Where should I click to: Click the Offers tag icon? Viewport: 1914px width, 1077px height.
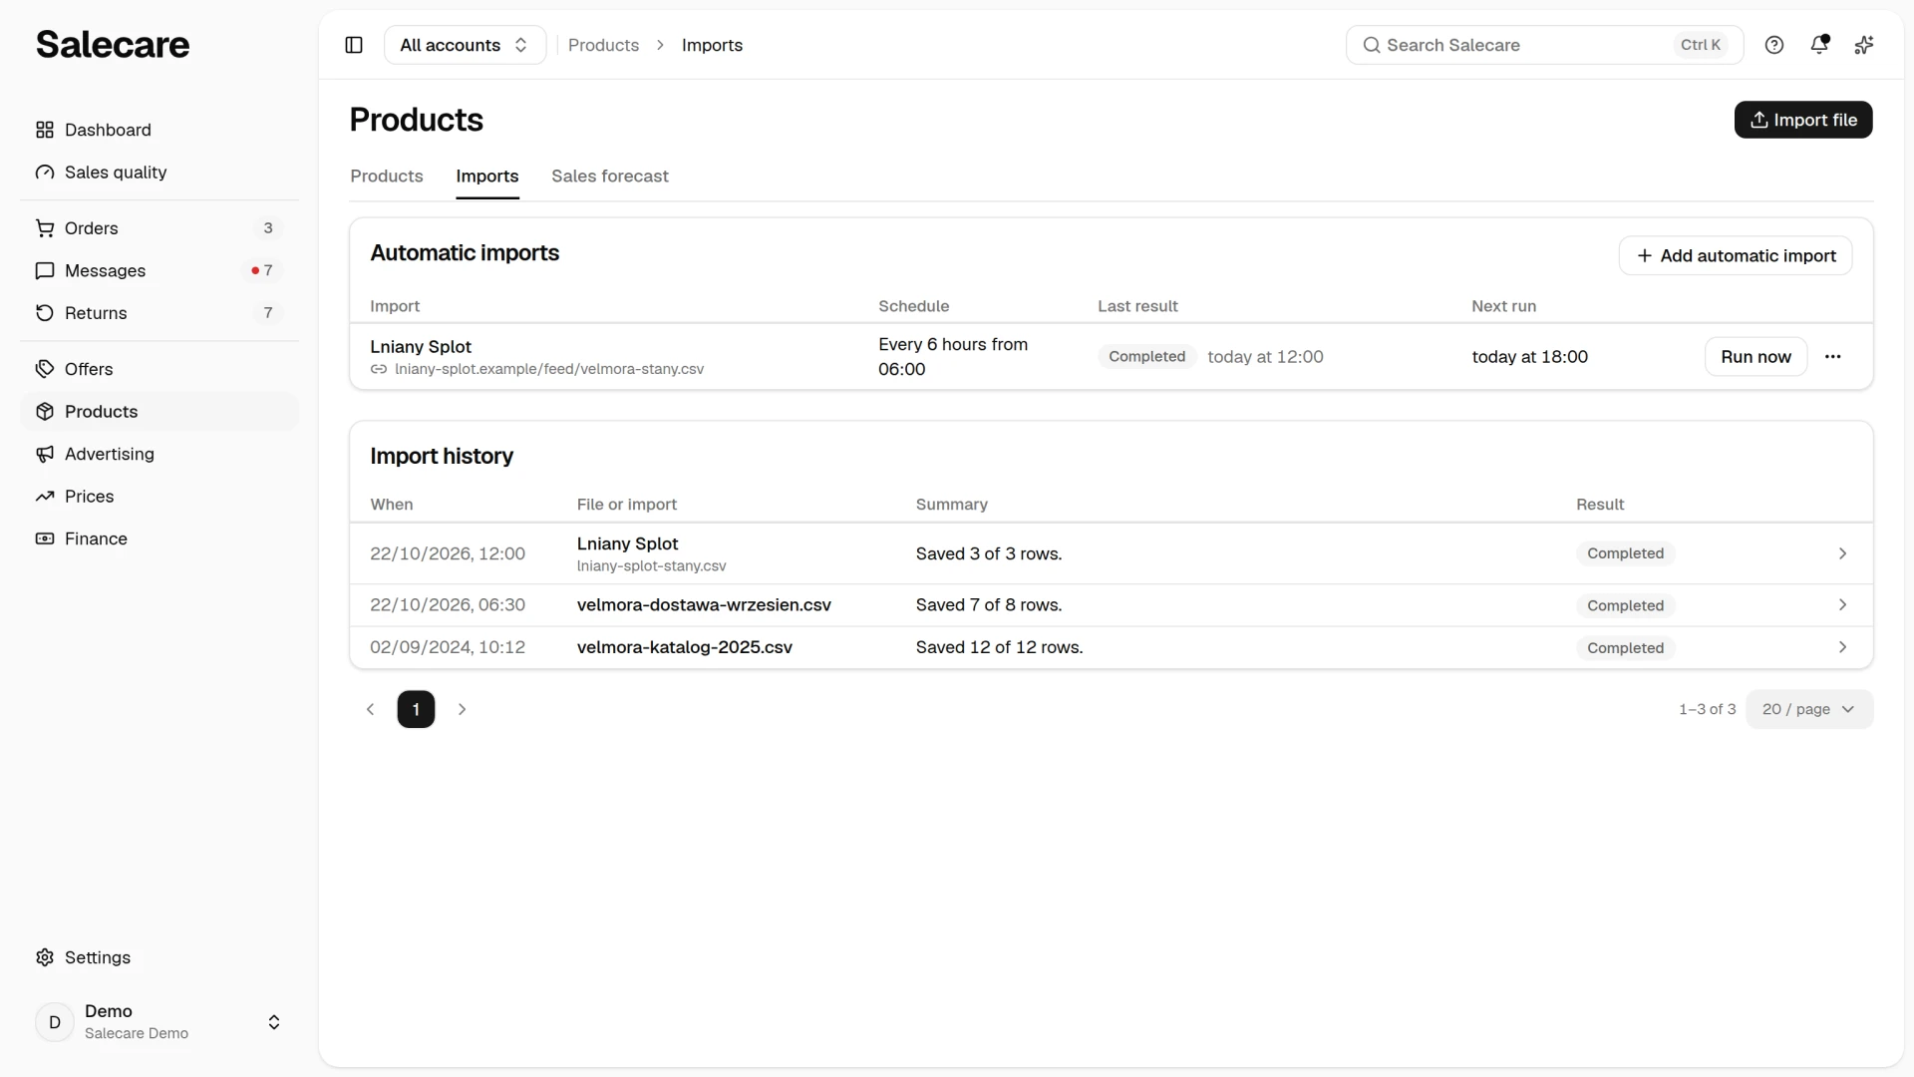coord(45,369)
